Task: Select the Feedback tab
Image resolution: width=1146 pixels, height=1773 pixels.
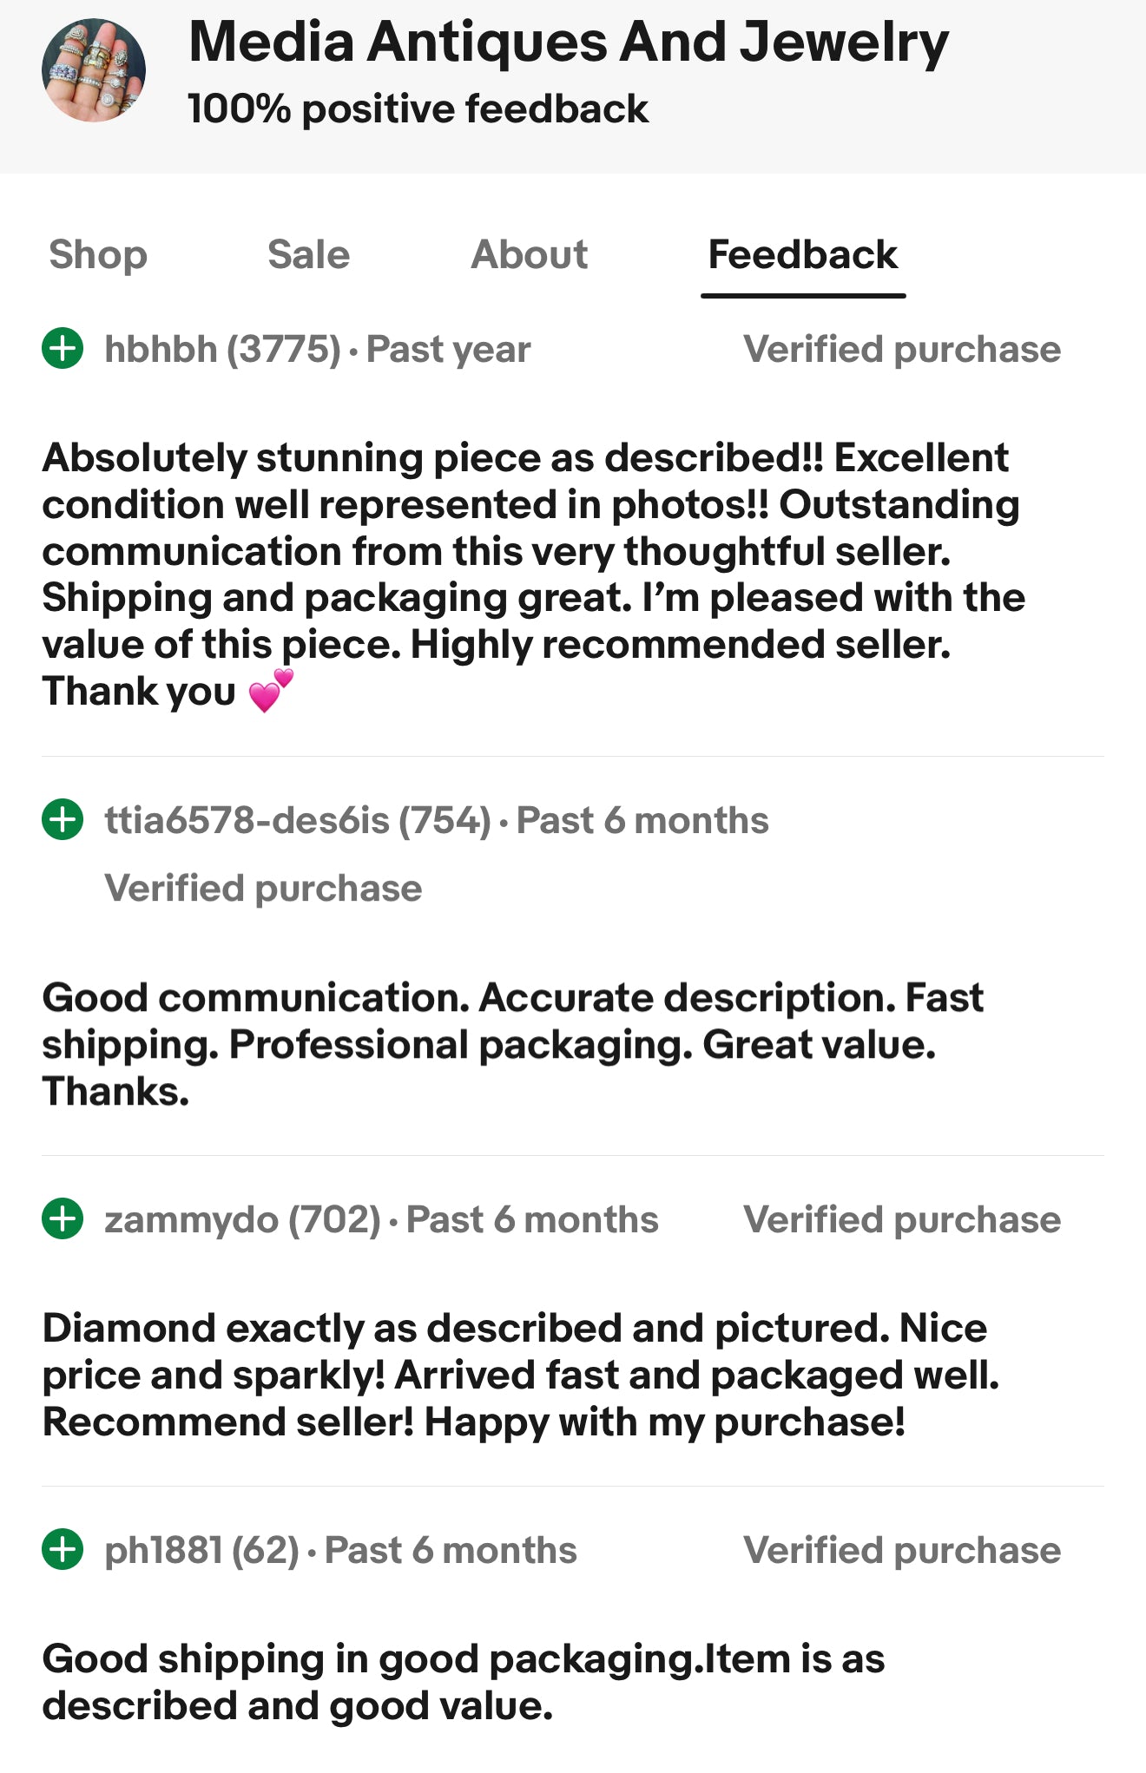Action: coord(802,255)
